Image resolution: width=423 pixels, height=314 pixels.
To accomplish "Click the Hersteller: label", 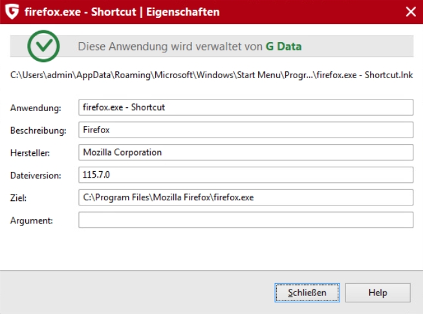I will pos(30,153).
